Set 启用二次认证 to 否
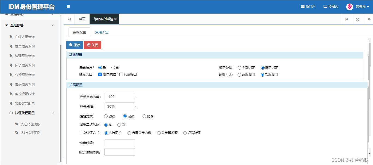This screenshot has width=373, height=165. 119,125
